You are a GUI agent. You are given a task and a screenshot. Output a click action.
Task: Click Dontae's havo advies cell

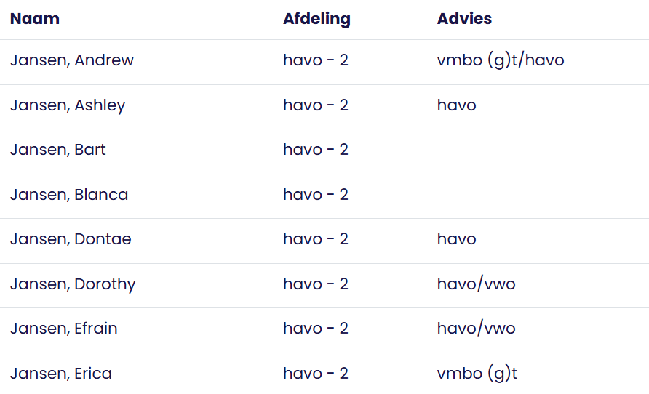[x=456, y=239]
